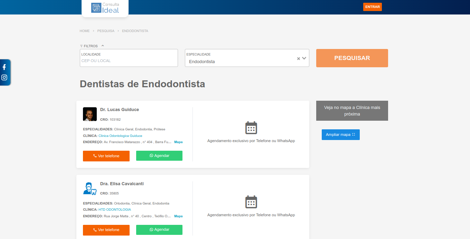The image size is (470, 239).
Task: Click Endodontista breadcrumb
Action: pyautogui.click(x=135, y=31)
